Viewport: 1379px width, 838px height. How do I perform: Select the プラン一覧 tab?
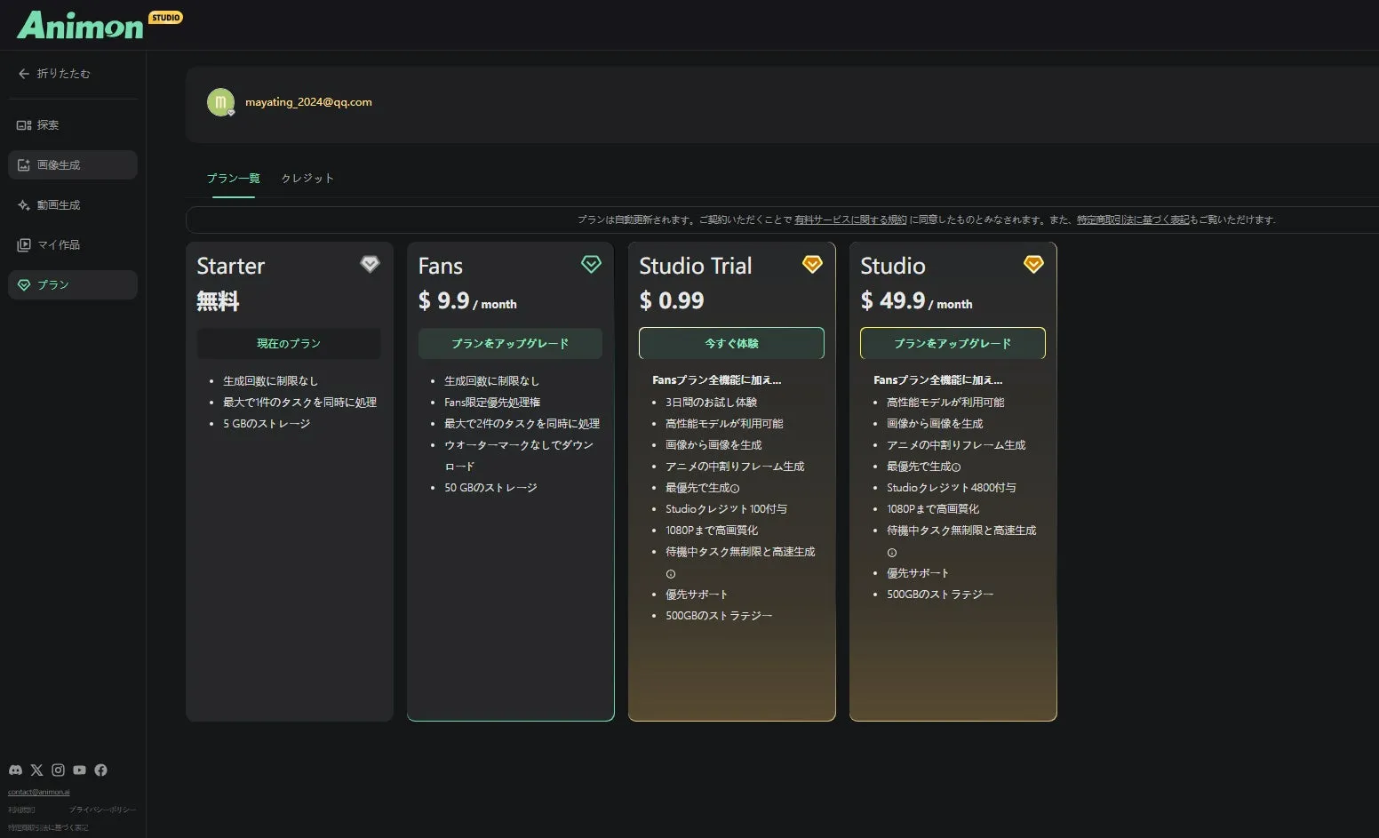pos(233,179)
